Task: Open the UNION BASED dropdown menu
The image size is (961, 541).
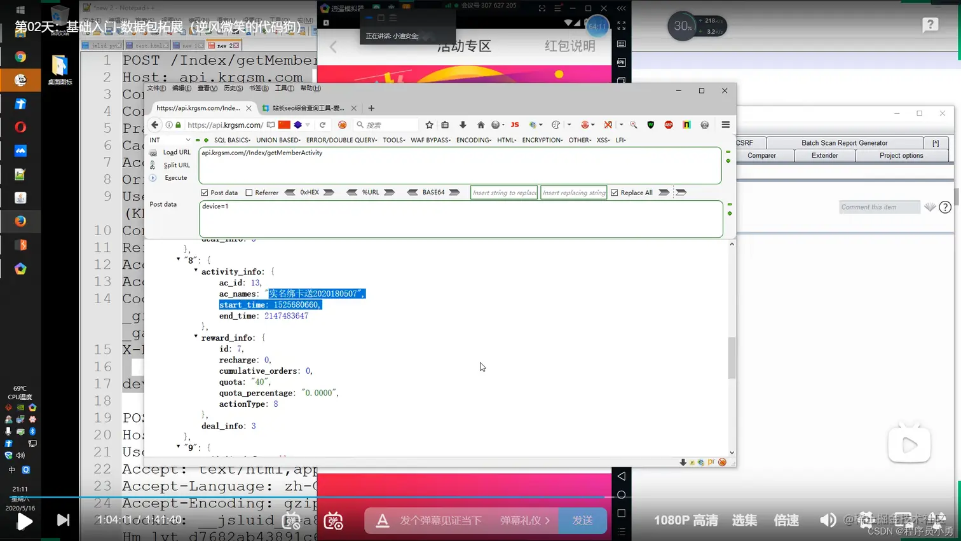Action: click(x=278, y=140)
